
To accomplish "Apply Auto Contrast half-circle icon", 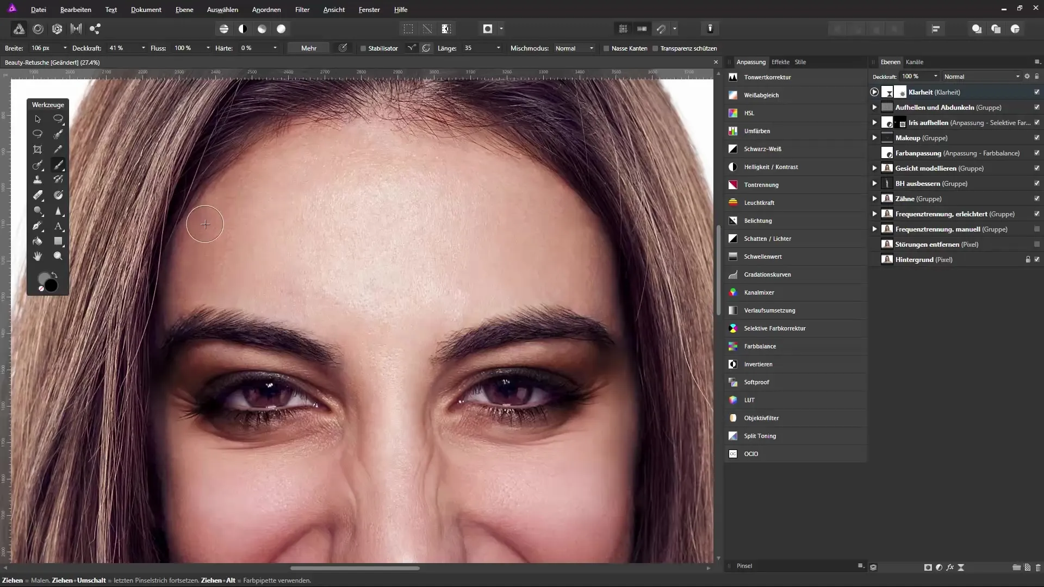I will (243, 29).
